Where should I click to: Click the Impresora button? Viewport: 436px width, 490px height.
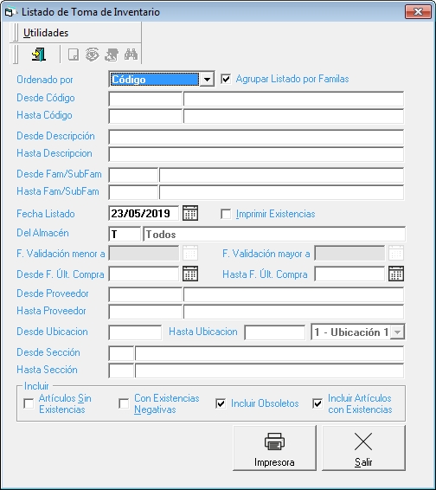tap(274, 448)
